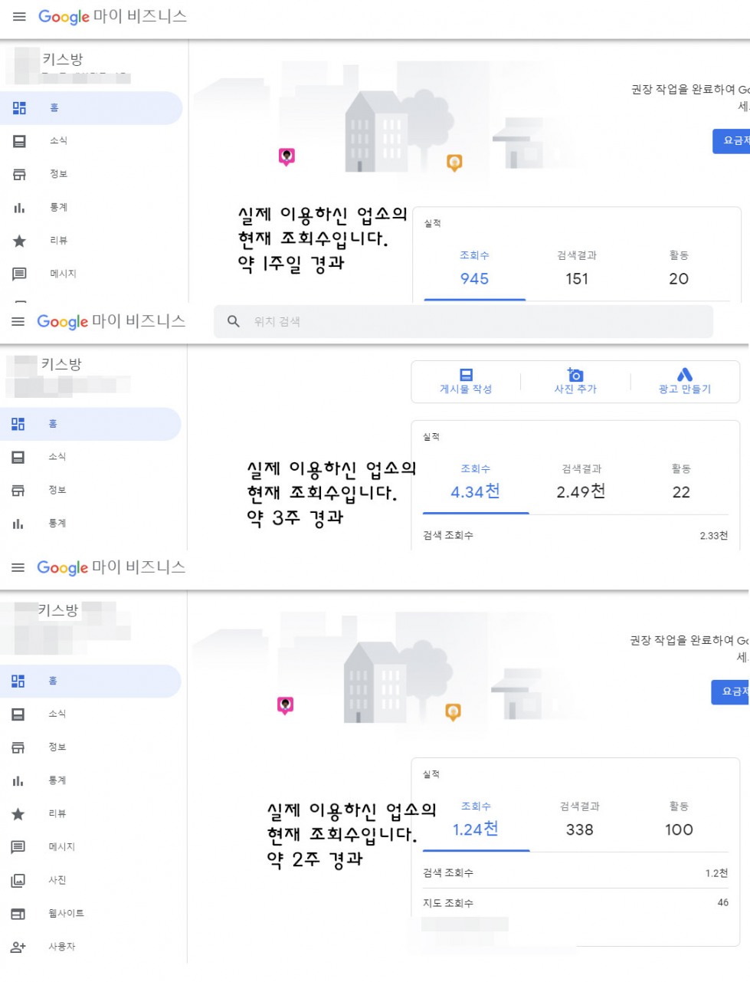Open the 사용자 add-user icon in sidebar

point(18,947)
